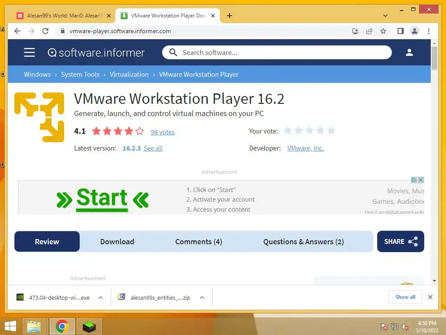The image size is (446, 335).
Task: Toggle the browser side panel icon
Action: click(401, 31)
